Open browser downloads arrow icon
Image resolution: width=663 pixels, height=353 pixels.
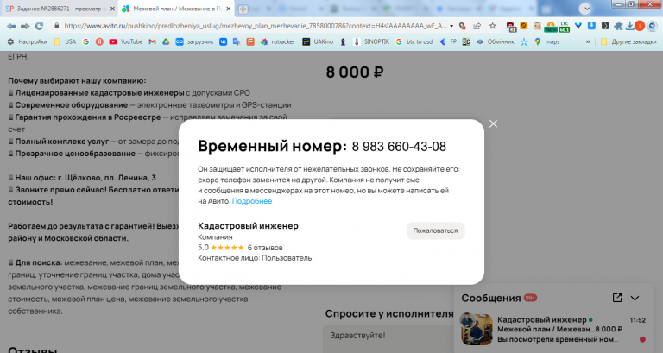click(629, 26)
